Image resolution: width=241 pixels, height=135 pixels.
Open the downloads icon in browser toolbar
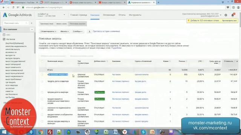point(233,7)
